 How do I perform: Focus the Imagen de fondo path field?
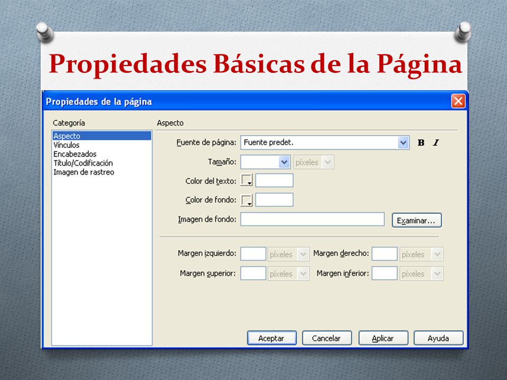[x=312, y=219]
